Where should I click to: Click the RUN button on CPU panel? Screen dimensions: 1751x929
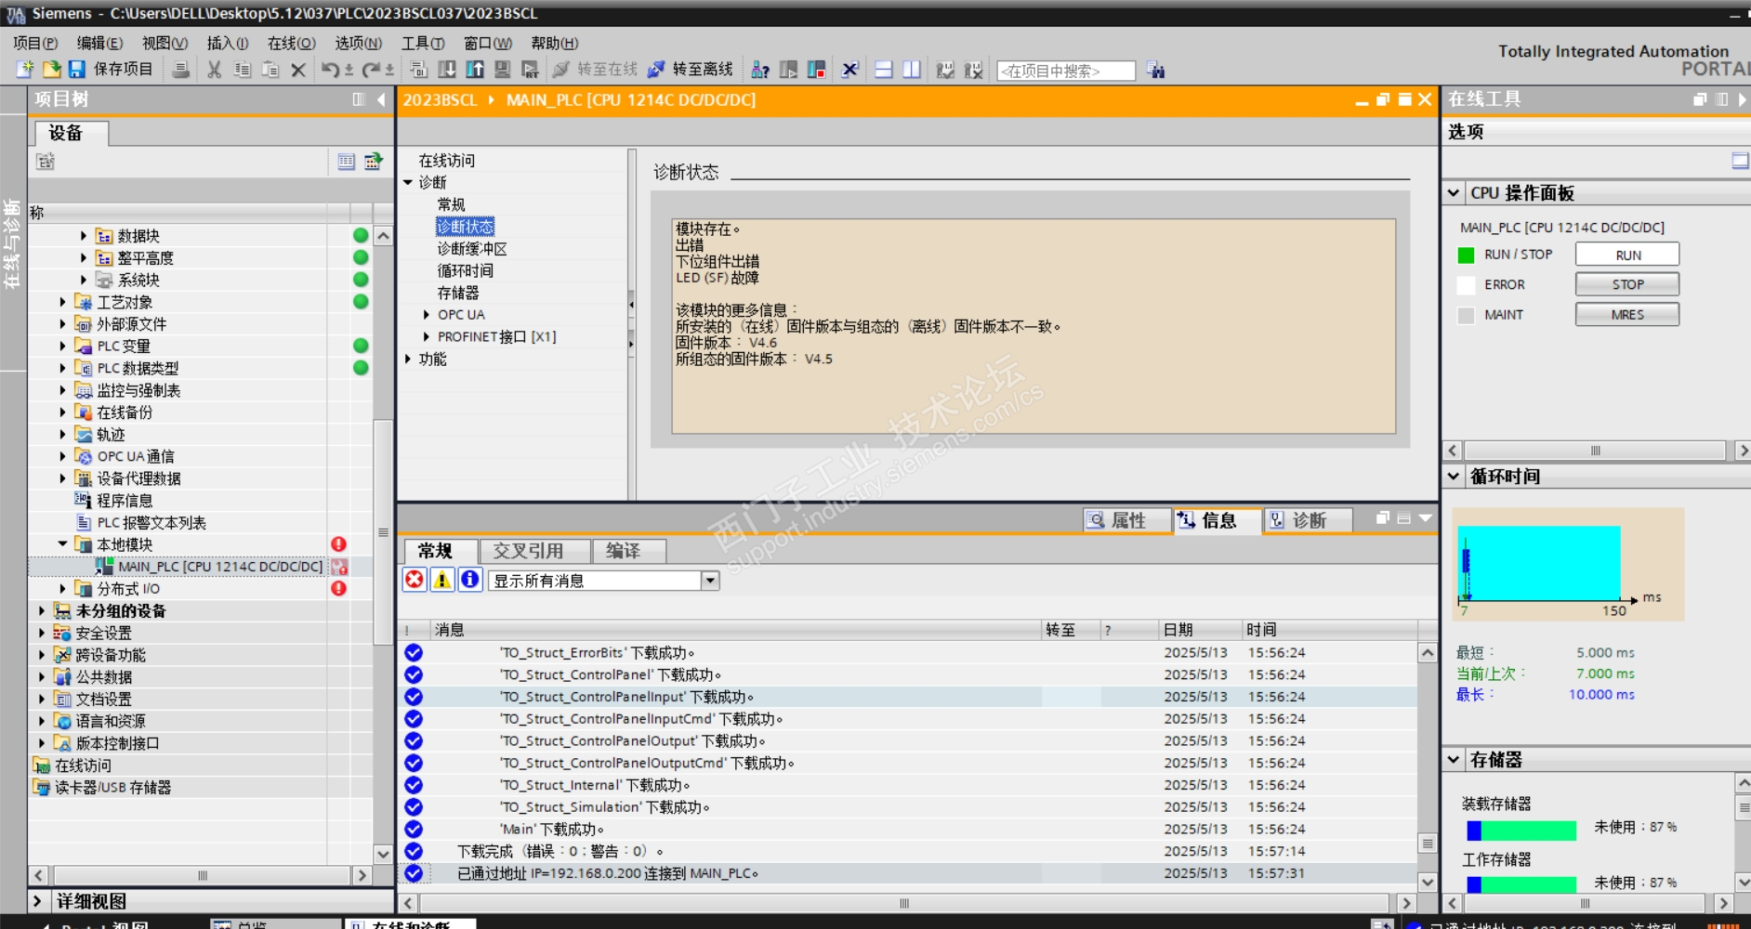tap(1627, 255)
